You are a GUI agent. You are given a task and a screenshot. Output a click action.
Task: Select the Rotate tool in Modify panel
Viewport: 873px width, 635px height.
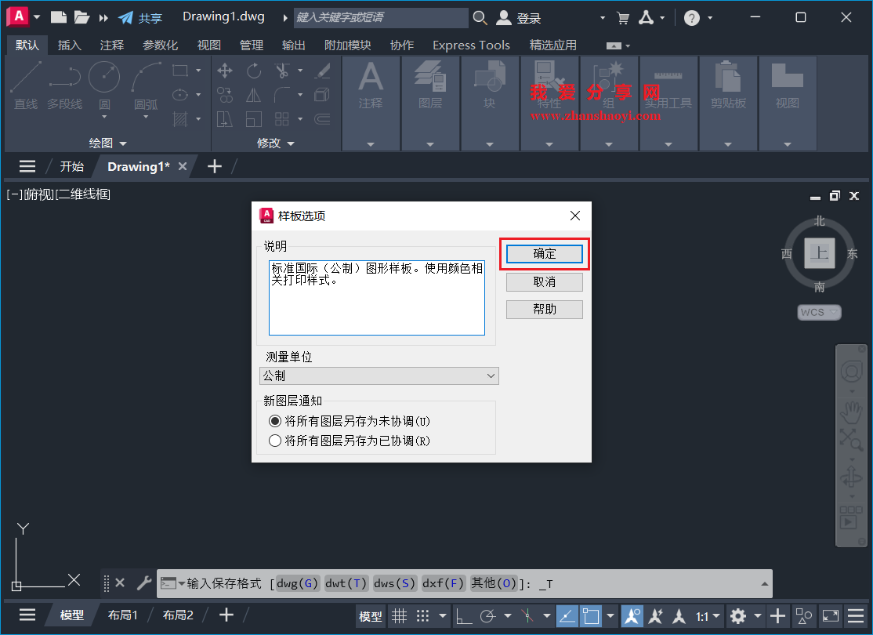(x=254, y=71)
